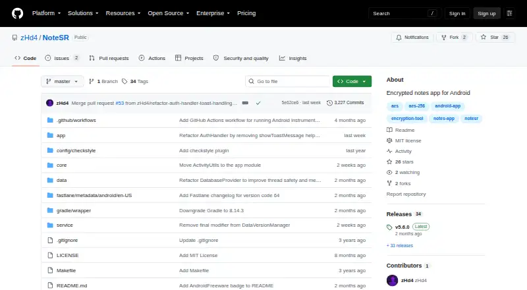This screenshot has height=290, width=527.
Task: Click the android-app topic tag
Action: (x=448, y=106)
